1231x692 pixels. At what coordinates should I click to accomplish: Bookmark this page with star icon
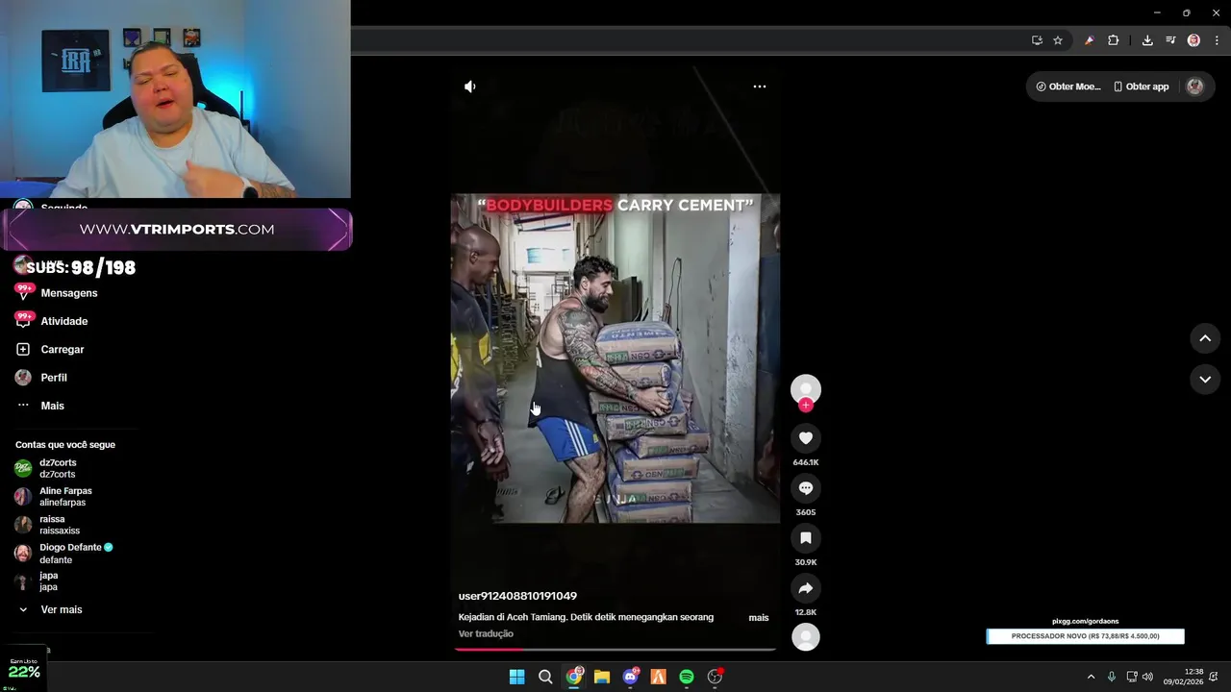pos(1058,40)
